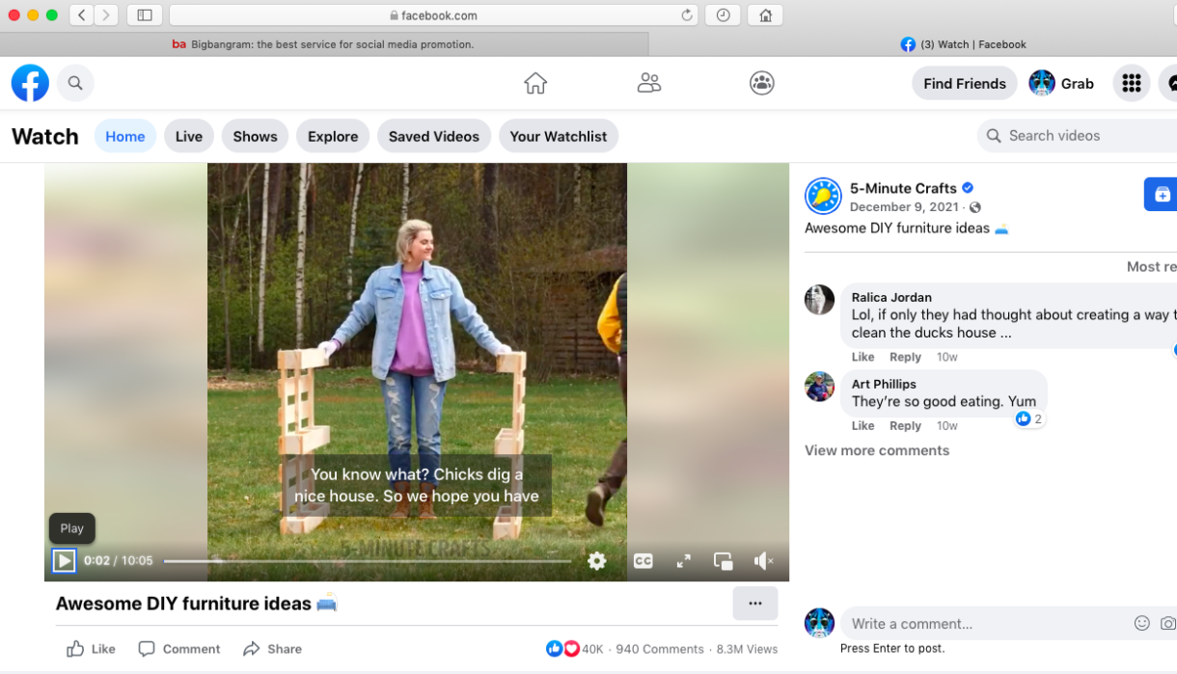Click the View more comments link
The width and height of the screenshot is (1177, 674).
tap(877, 450)
